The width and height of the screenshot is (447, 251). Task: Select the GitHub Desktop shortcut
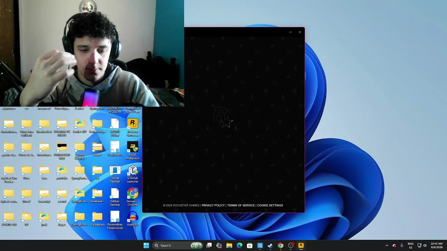(115, 197)
